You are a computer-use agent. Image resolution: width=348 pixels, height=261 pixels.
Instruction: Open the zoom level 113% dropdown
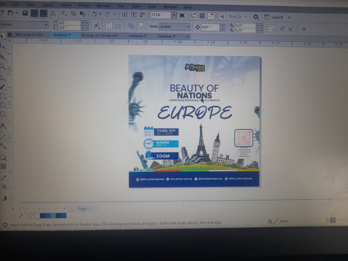click(x=174, y=15)
